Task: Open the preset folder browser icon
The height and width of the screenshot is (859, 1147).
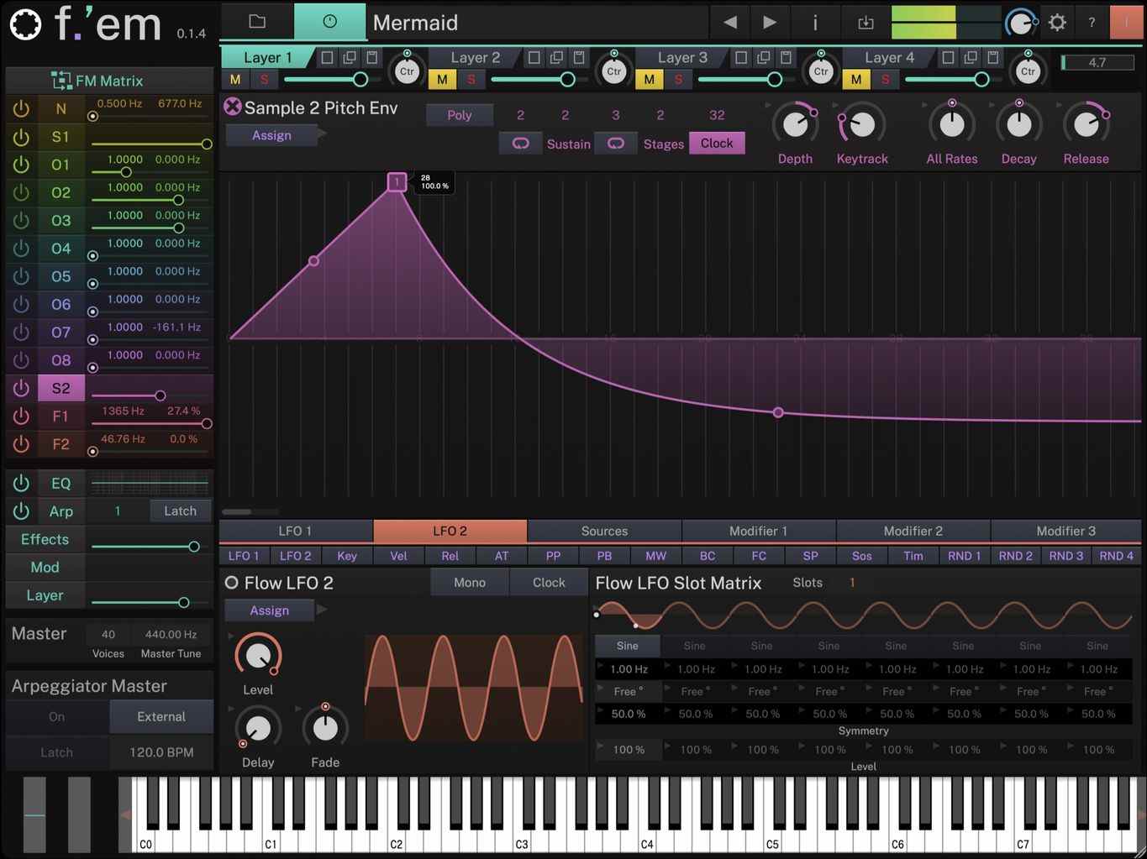Action: [x=257, y=22]
